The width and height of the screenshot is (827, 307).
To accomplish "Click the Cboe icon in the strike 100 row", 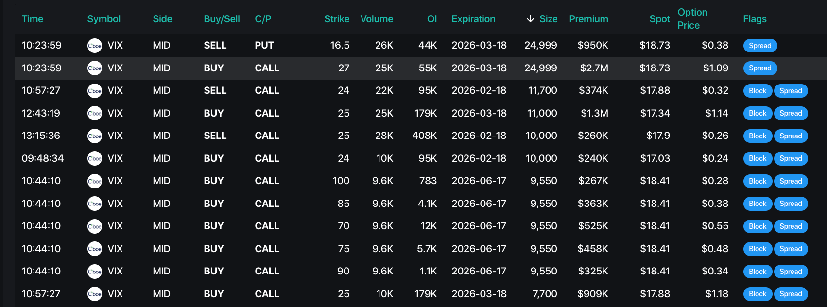I will click(95, 181).
